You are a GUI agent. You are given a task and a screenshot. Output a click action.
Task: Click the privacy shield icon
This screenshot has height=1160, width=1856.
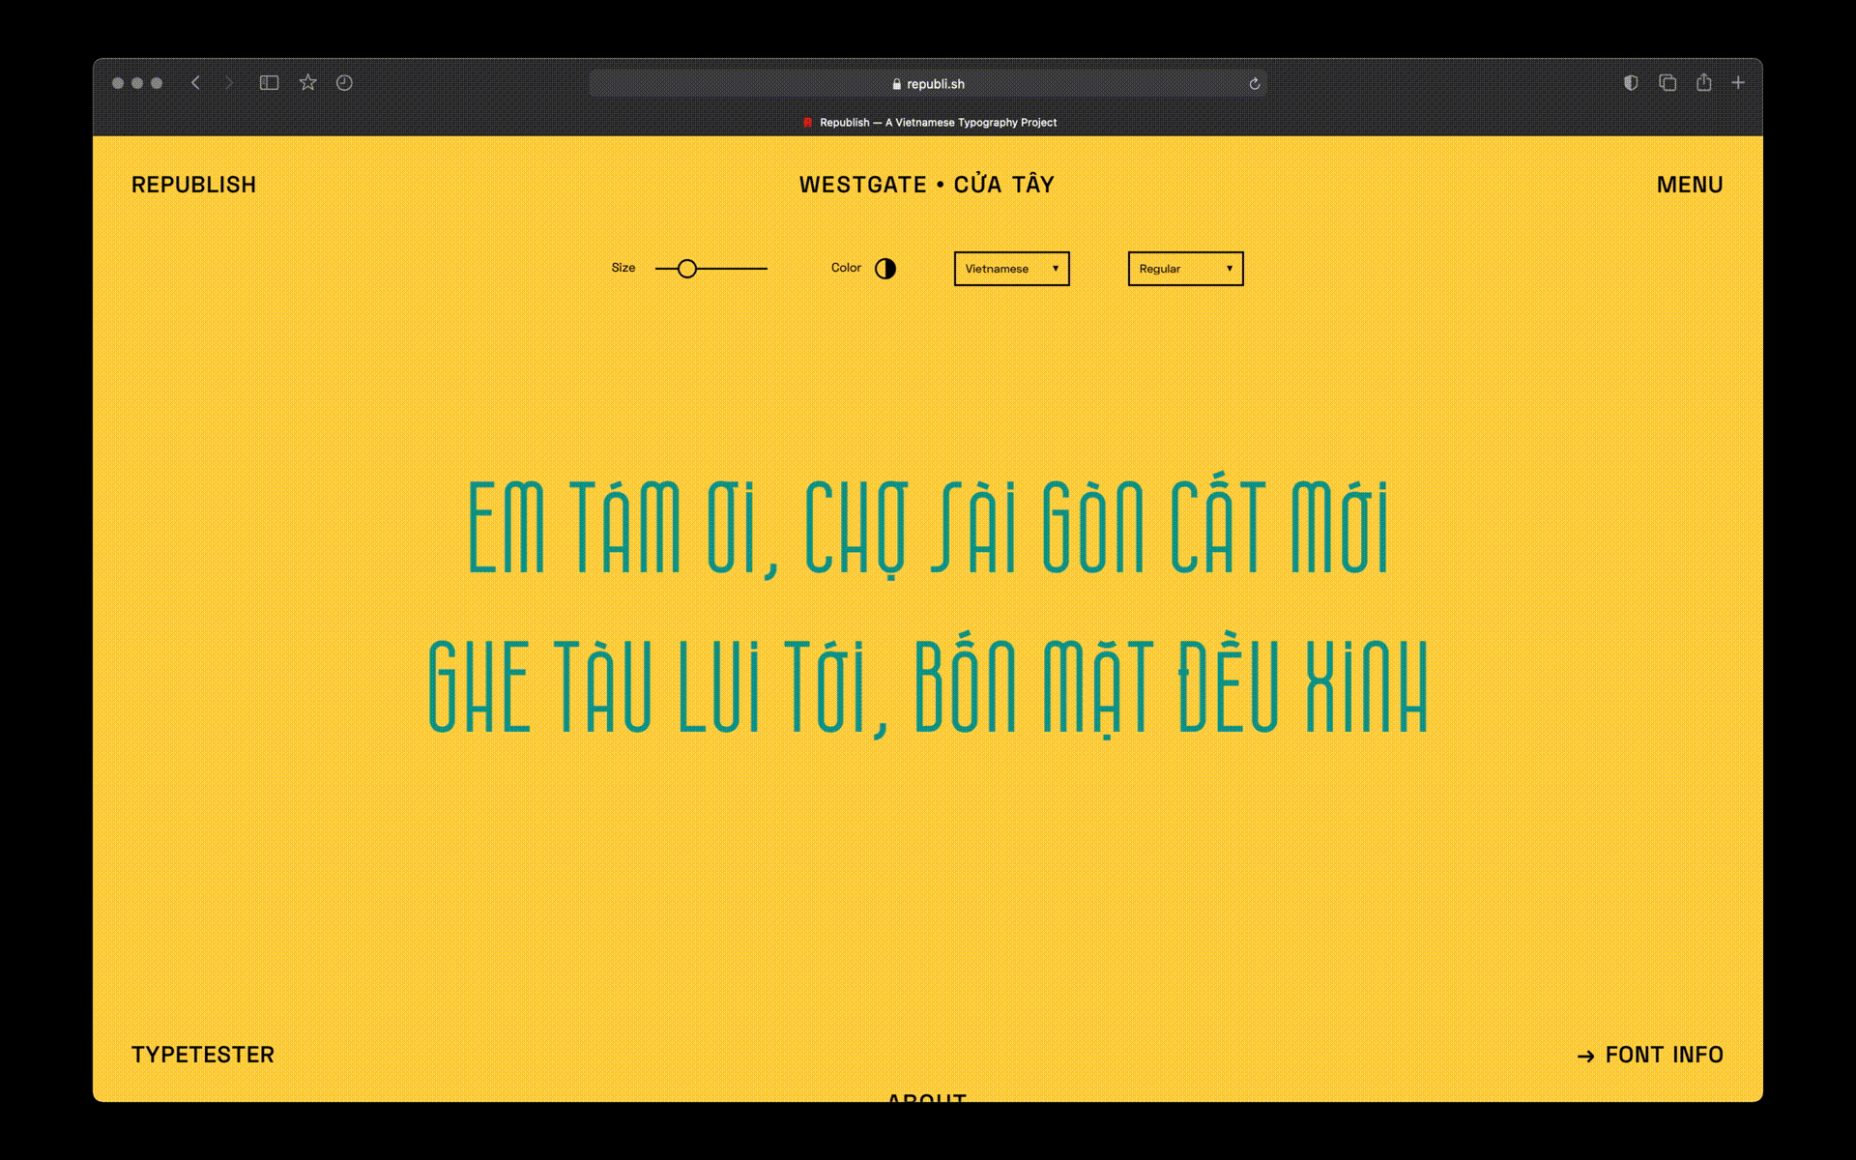click(1631, 83)
